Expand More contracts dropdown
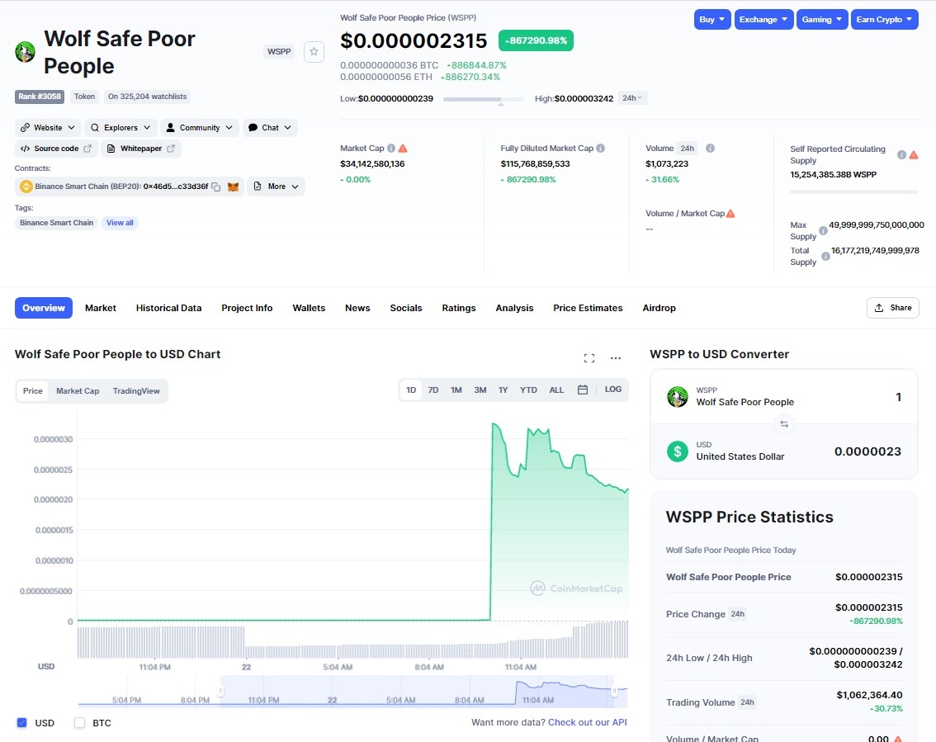 (276, 187)
